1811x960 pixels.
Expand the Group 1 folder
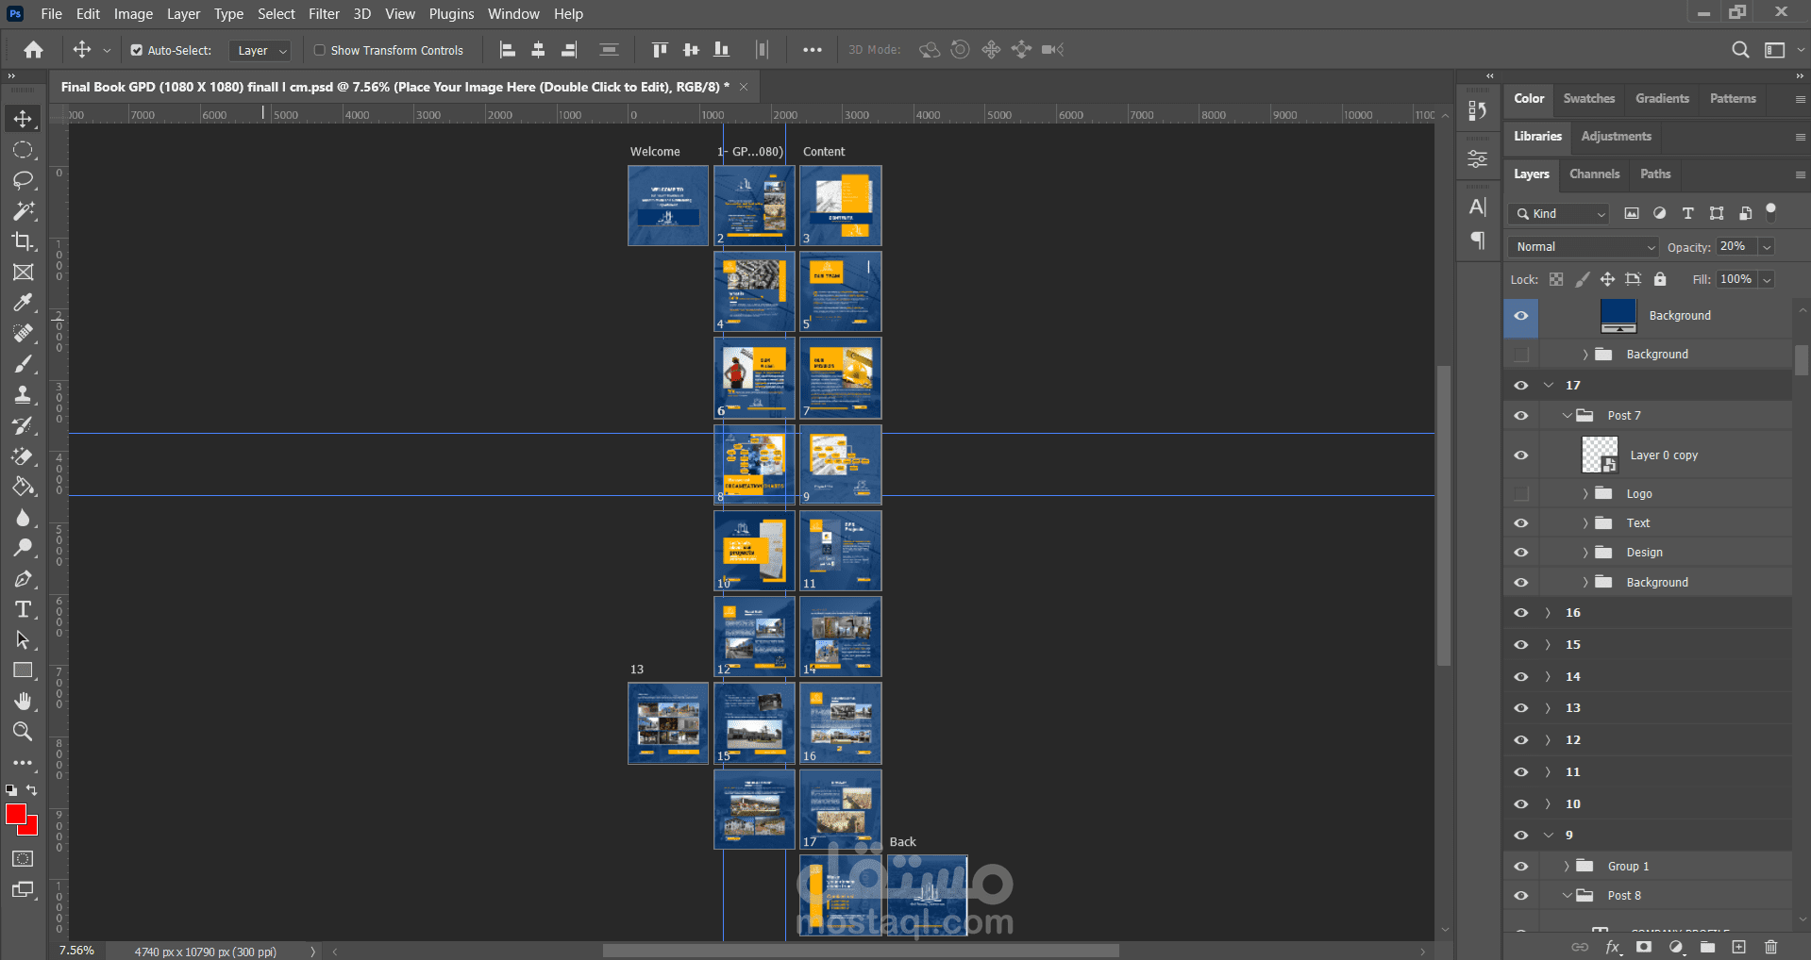coord(1567,867)
